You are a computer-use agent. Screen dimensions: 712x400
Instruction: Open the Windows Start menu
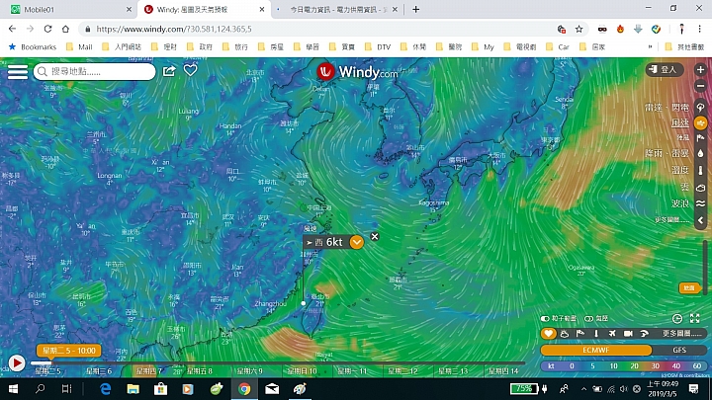coord(13,389)
